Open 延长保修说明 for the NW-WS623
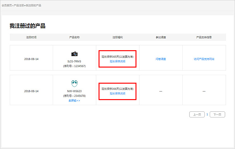The height and width of the screenshot is (149, 235). [x=117, y=93]
